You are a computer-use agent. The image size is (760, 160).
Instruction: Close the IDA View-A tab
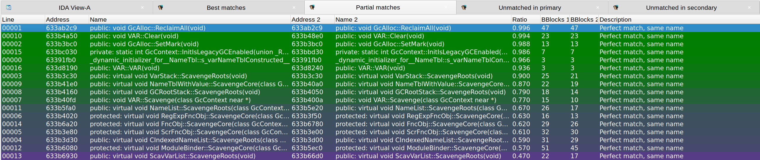(142, 8)
